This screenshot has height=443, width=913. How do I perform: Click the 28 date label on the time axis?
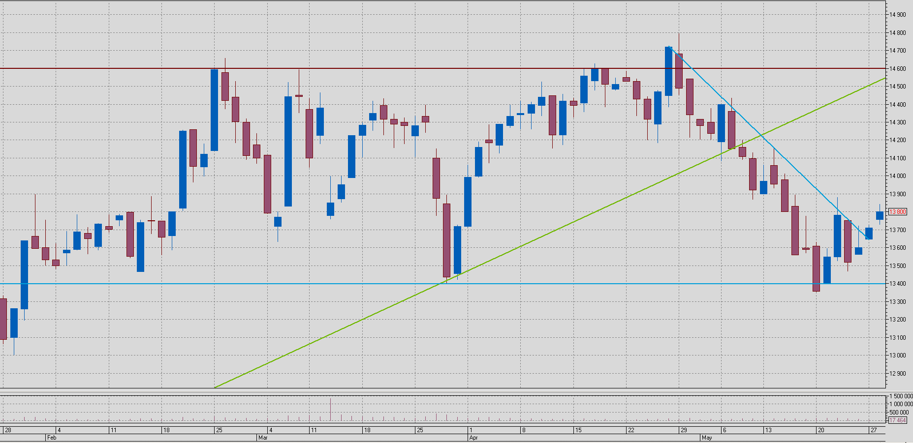pyautogui.click(x=8, y=430)
